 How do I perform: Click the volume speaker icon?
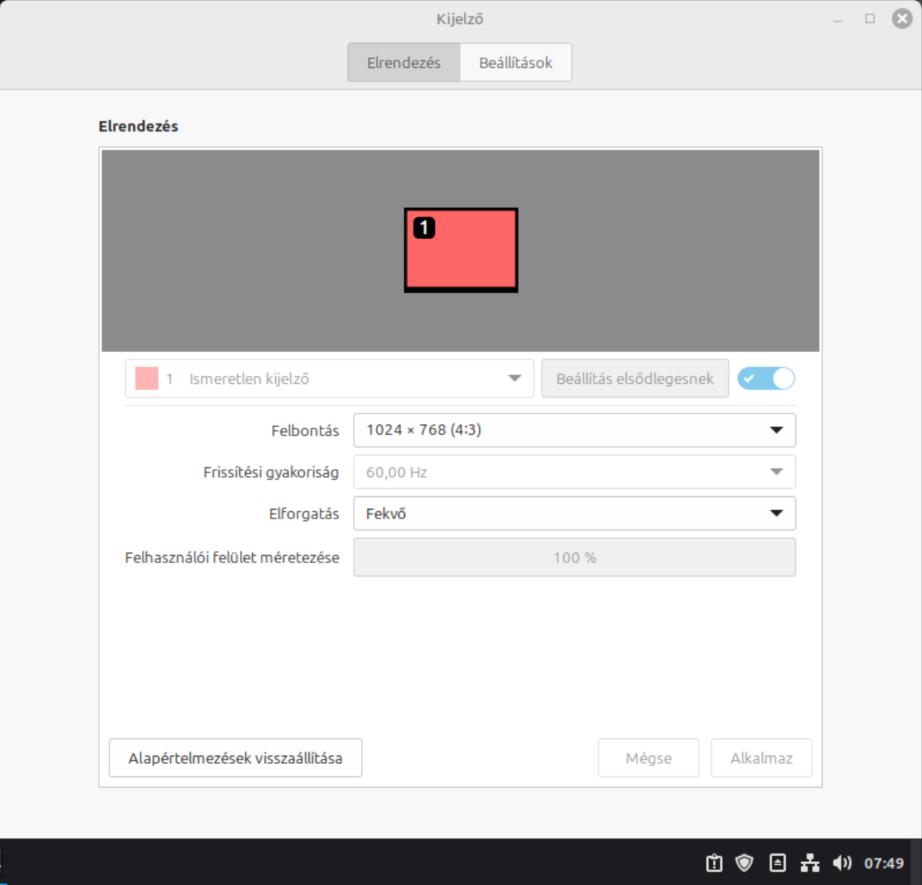coord(841,863)
